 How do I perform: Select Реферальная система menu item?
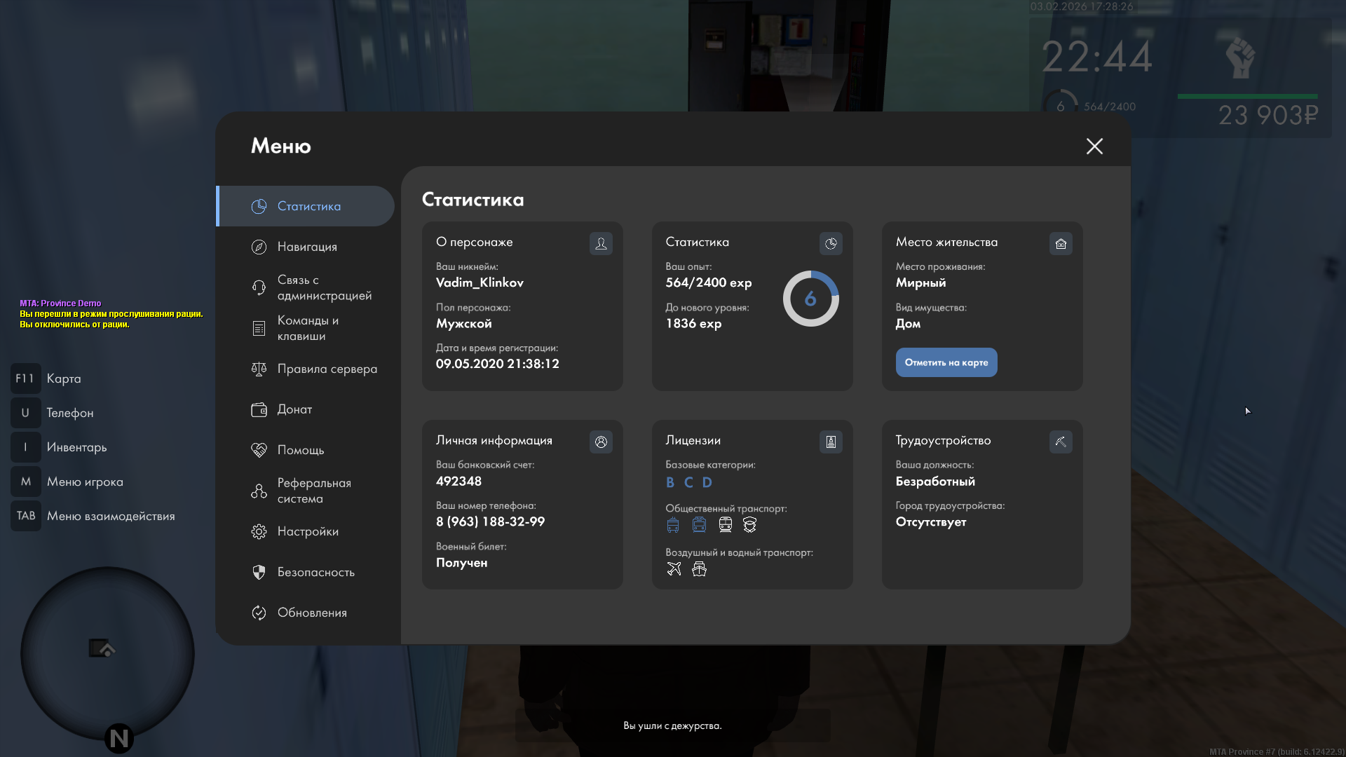pos(313,491)
